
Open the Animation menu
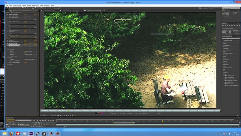(35, 6)
